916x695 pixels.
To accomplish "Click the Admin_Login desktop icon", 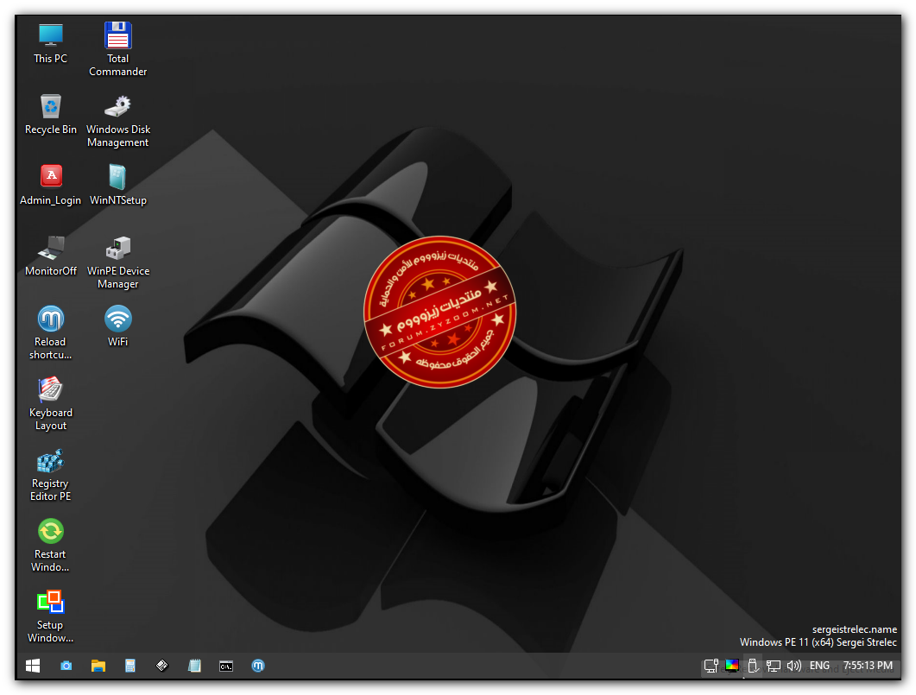I will pos(50,178).
